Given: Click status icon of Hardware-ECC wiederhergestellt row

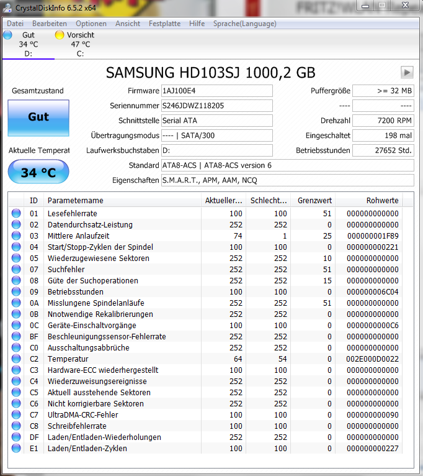Looking at the screenshot, I should (x=16, y=370).
